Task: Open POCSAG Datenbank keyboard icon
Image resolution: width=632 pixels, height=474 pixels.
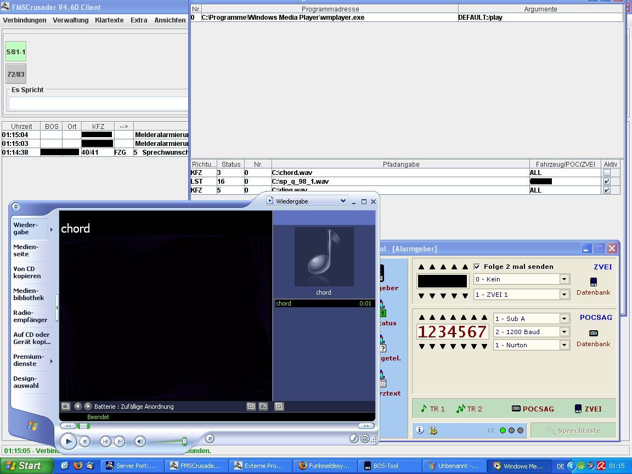Action: [x=593, y=333]
